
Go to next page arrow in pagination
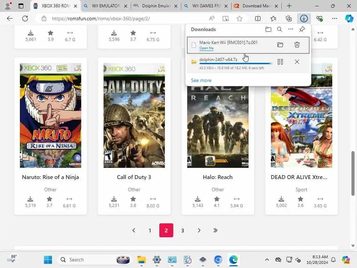click(199, 230)
